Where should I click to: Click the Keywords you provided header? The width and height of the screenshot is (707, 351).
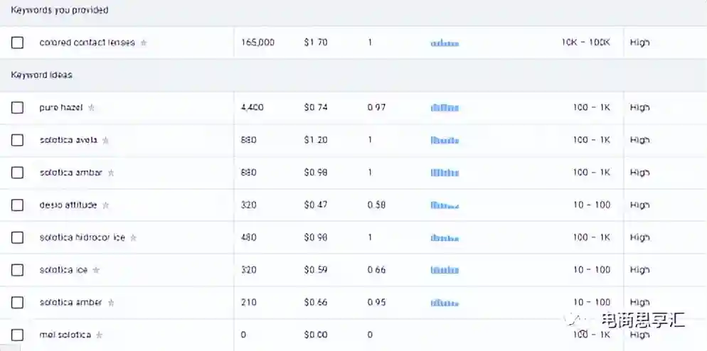click(x=59, y=11)
